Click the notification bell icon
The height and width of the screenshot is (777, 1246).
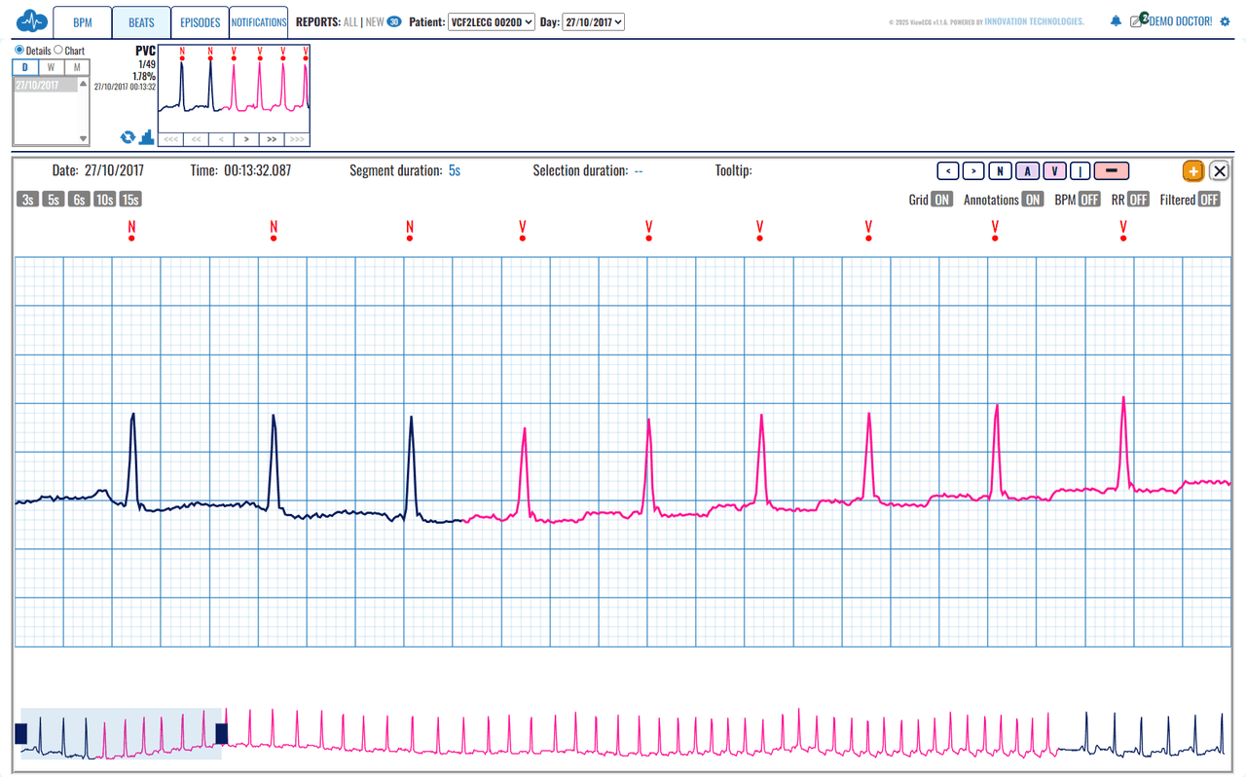pyautogui.click(x=1115, y=19)
